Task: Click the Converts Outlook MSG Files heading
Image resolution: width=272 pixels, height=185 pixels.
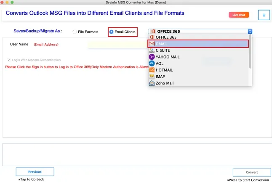Action: (95, 13)
